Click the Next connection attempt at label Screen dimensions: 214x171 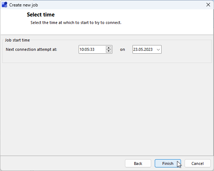tap(31, 49)
